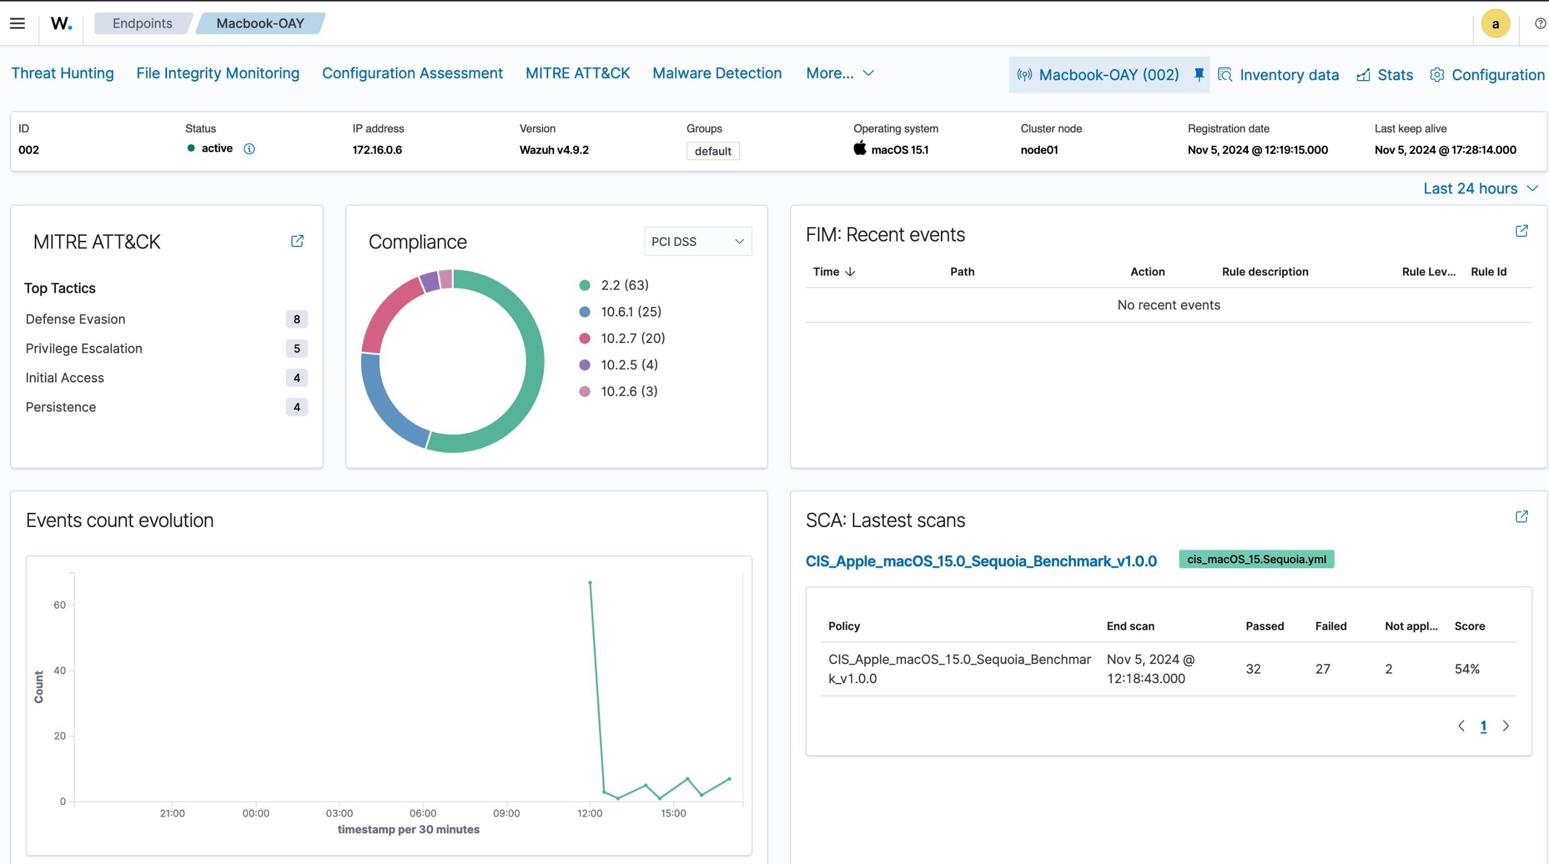Open File Integrity Monitoring tab
Screen dimensions: 1549x864
click(x=218, y=74)
